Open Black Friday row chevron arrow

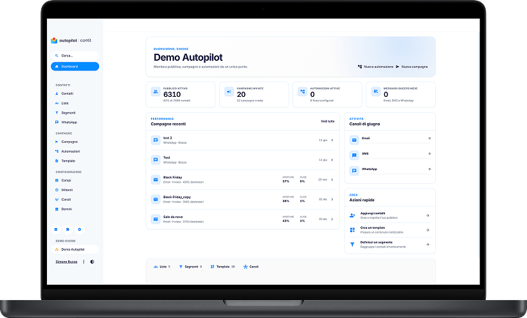click(x=332, y=180)
